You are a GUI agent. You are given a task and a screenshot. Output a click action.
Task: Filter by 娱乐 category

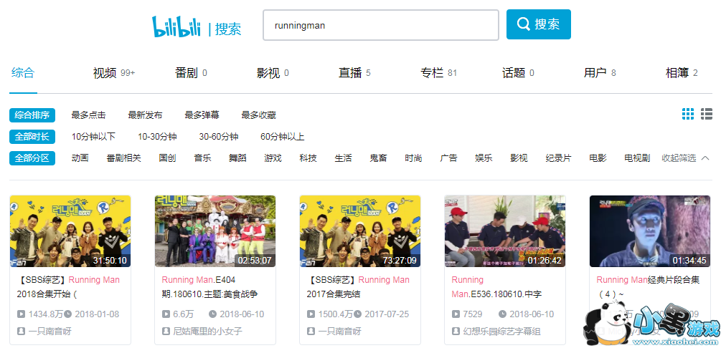click(x=484, y=158)
